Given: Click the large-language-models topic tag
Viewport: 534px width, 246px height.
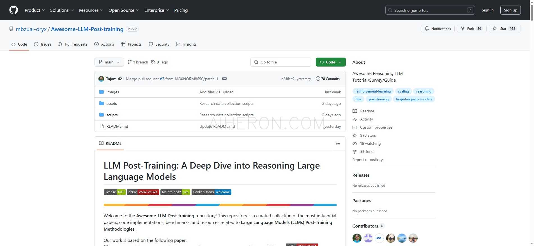Looking at the screenshot, I should coord(414,99).
